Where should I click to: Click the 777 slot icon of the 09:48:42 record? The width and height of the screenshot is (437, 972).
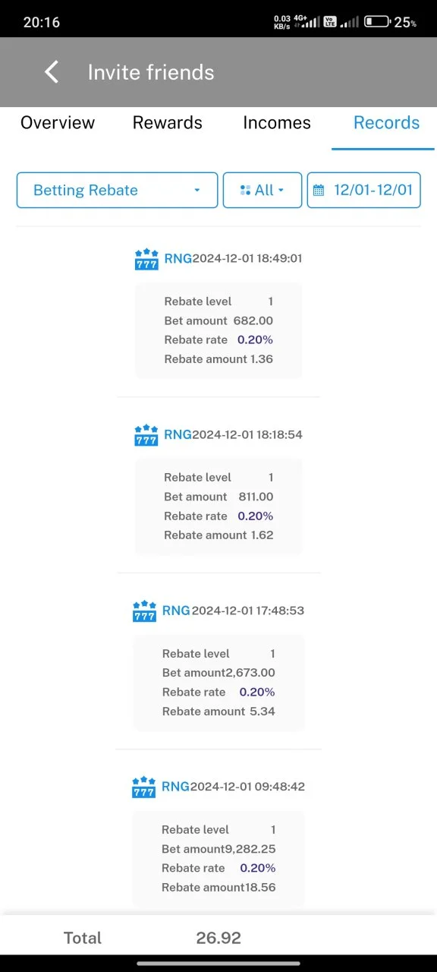tap(143, 787)
